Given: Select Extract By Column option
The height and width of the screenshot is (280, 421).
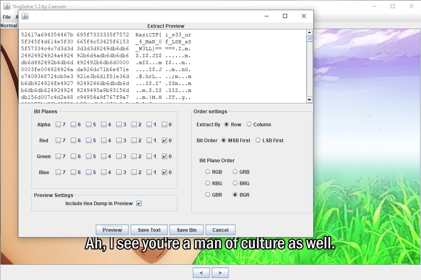Looking at the screenshot, I should point(249,125).
